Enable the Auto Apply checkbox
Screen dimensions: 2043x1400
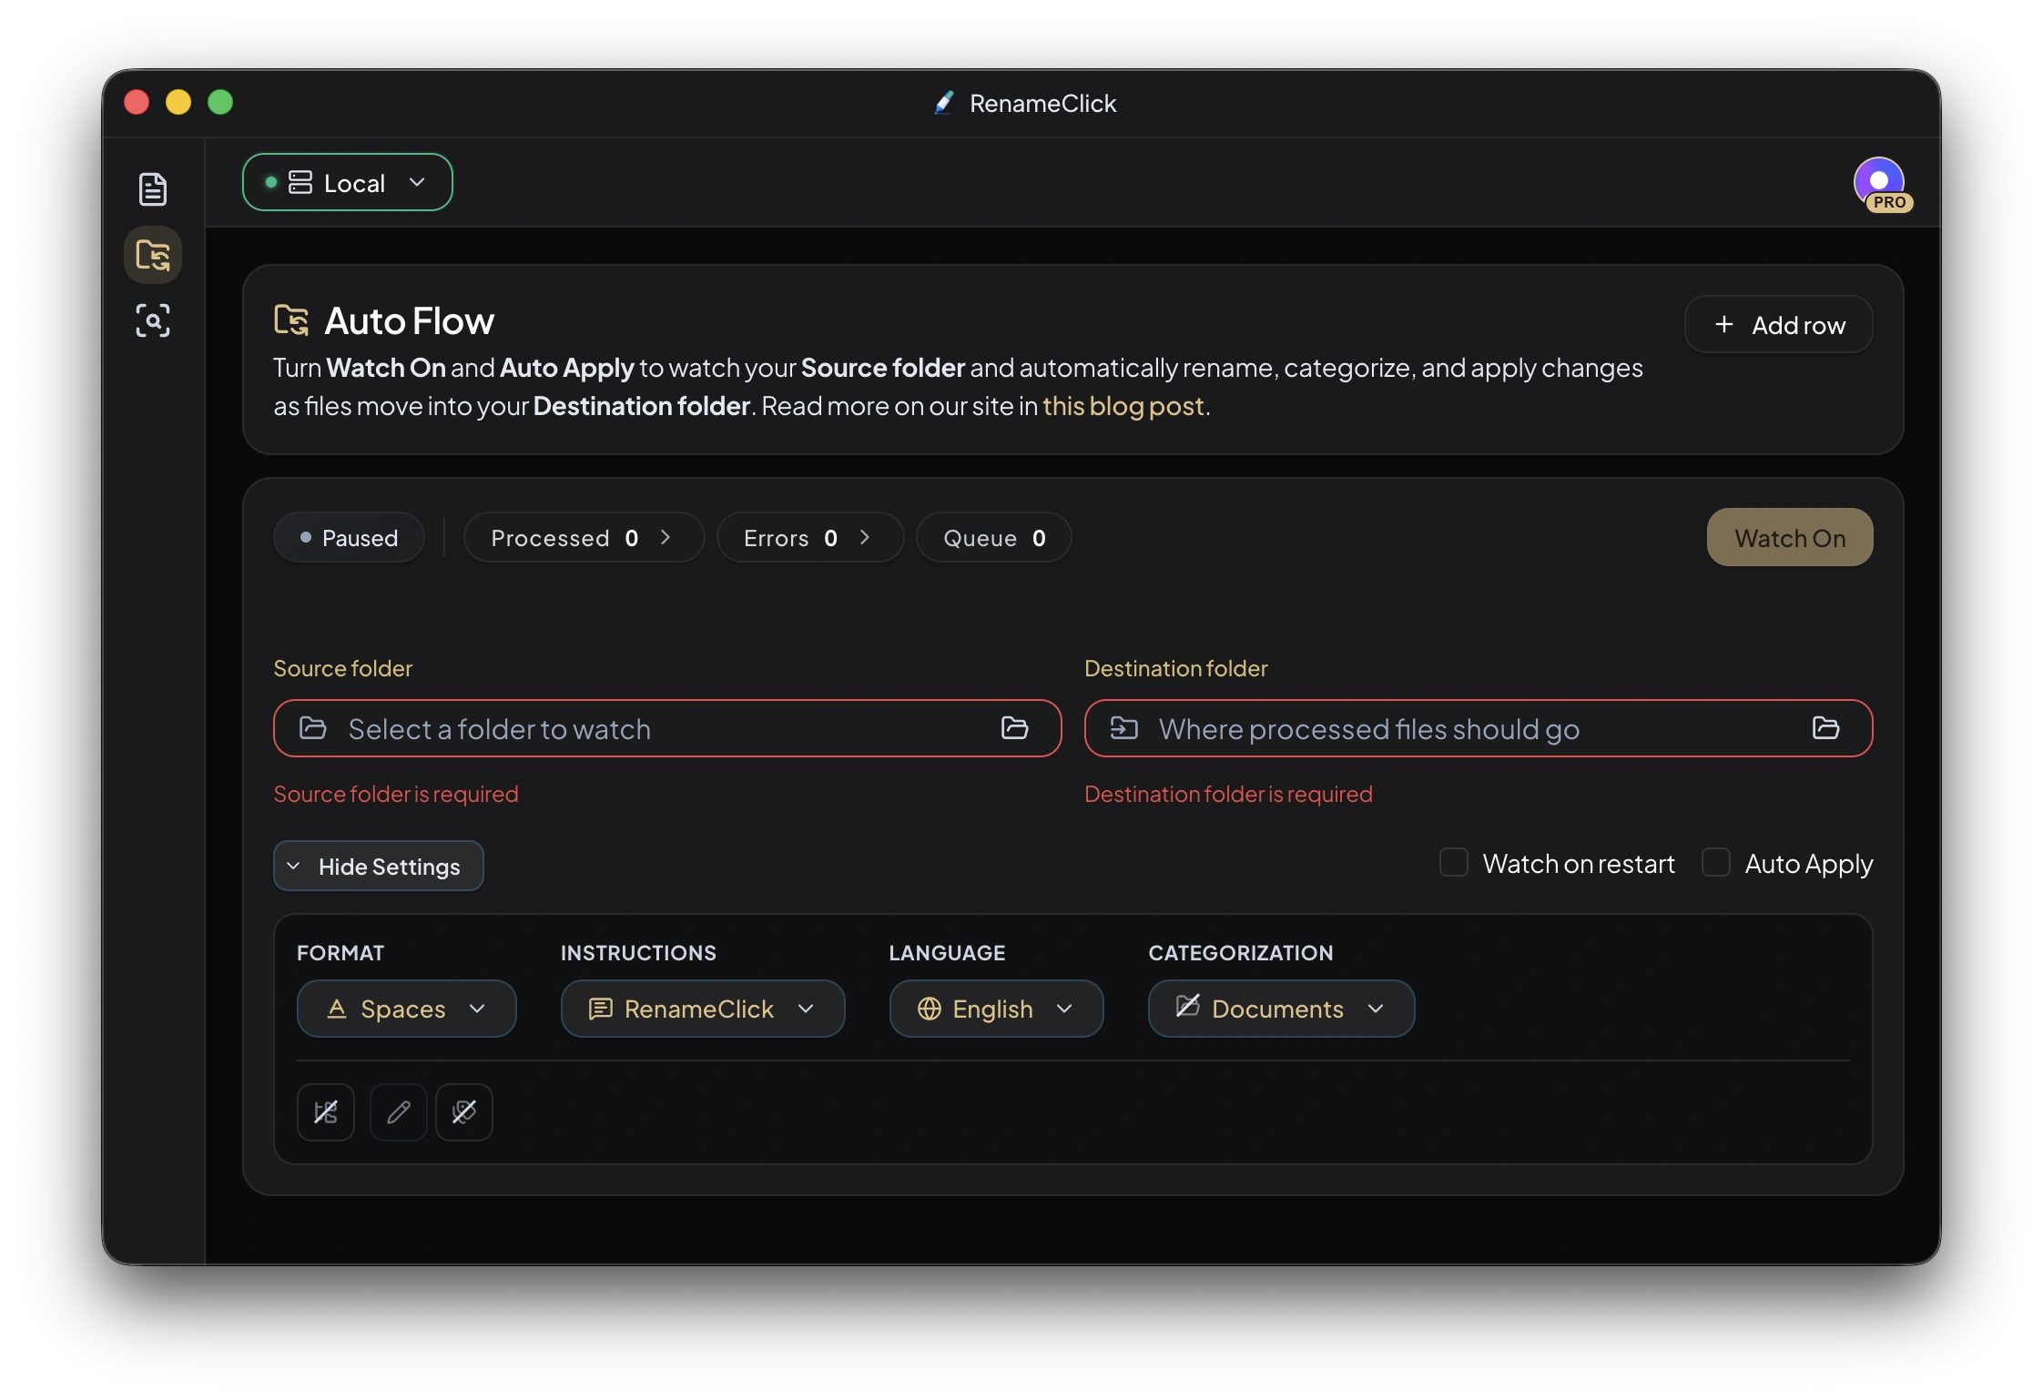click(x=1717, y=862)
